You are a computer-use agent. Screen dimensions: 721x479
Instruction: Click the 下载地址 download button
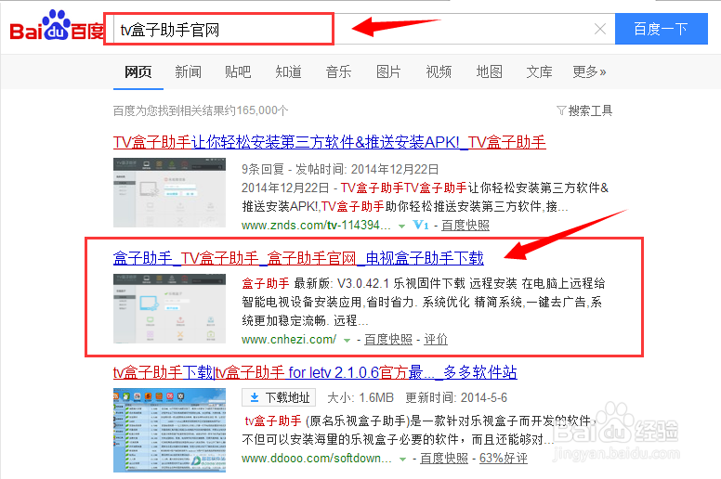click(x=279, y=397)
